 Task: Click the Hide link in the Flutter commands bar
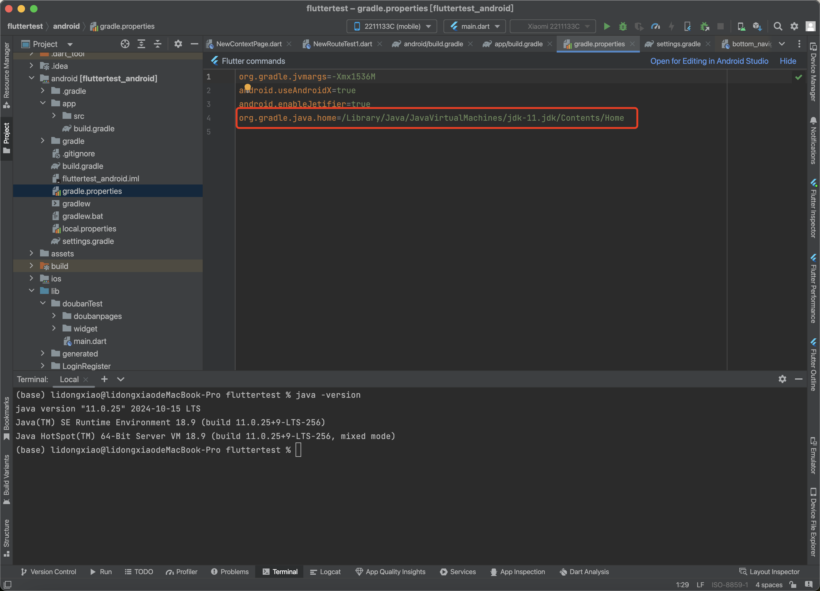pos(788,61)
